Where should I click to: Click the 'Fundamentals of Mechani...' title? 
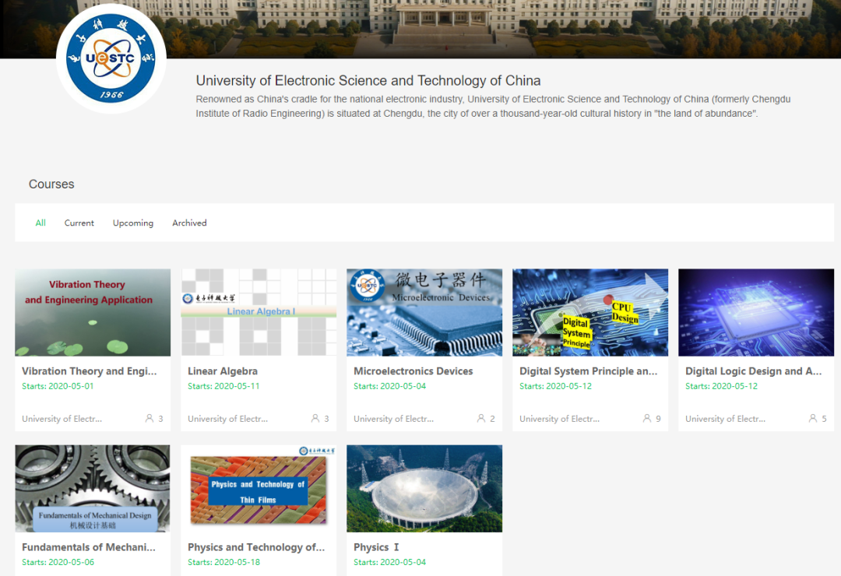[x=89, y=547]
